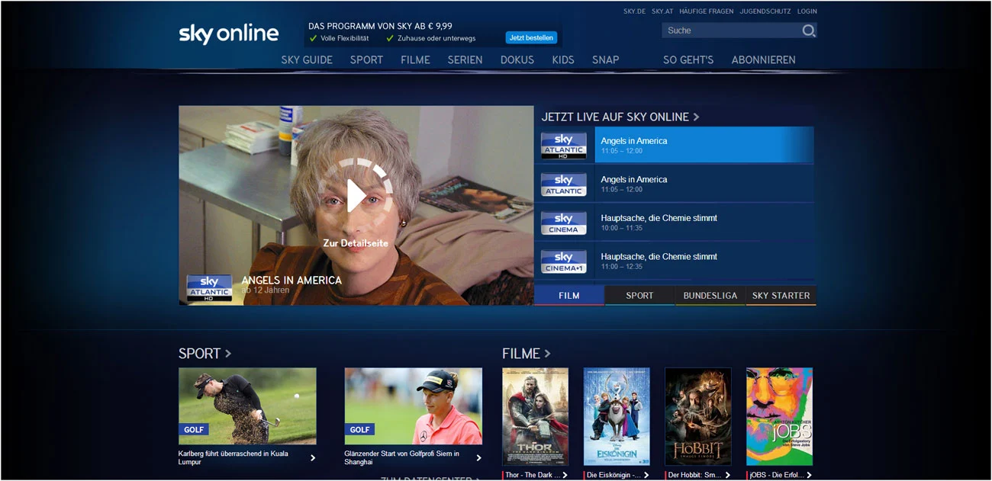Play the Angels in America video

click(356, 196)
